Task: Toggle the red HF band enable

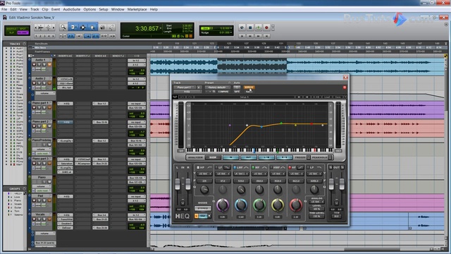Action: pos(290,167)
